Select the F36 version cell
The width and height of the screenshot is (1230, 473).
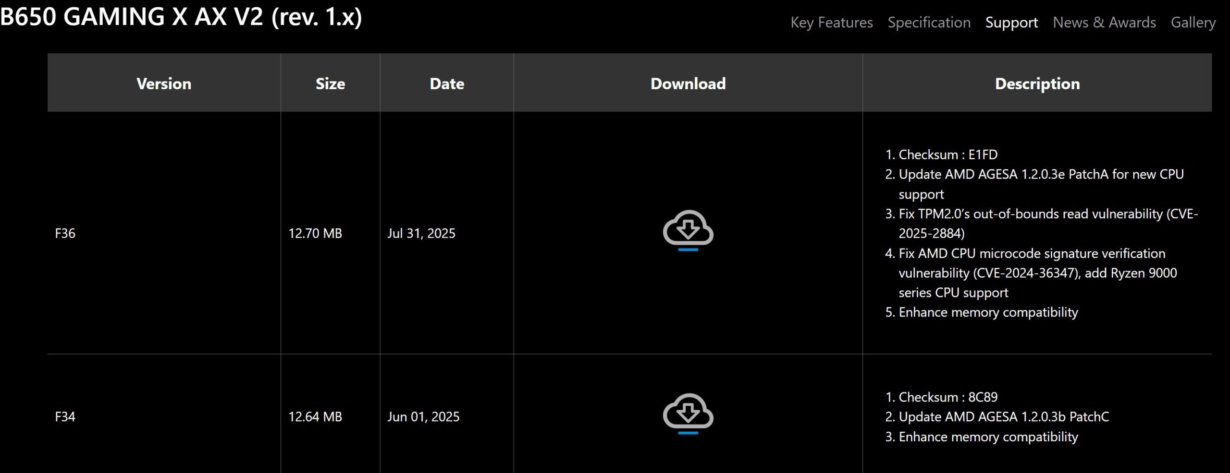point(65,233)
